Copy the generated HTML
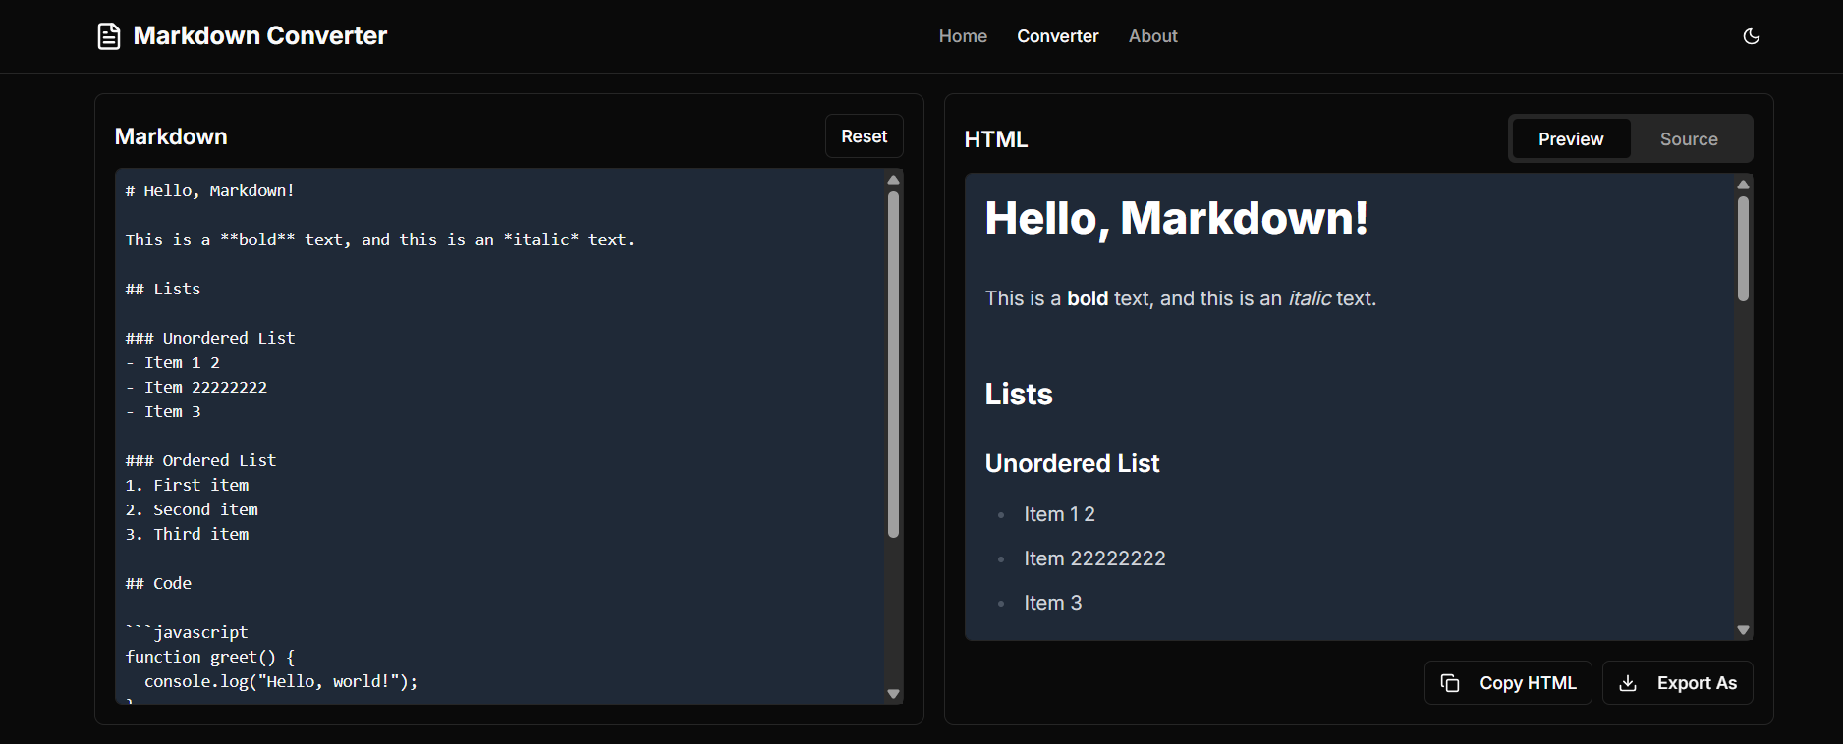The width and height of the screenshot is (1843, 744). 1508,683
